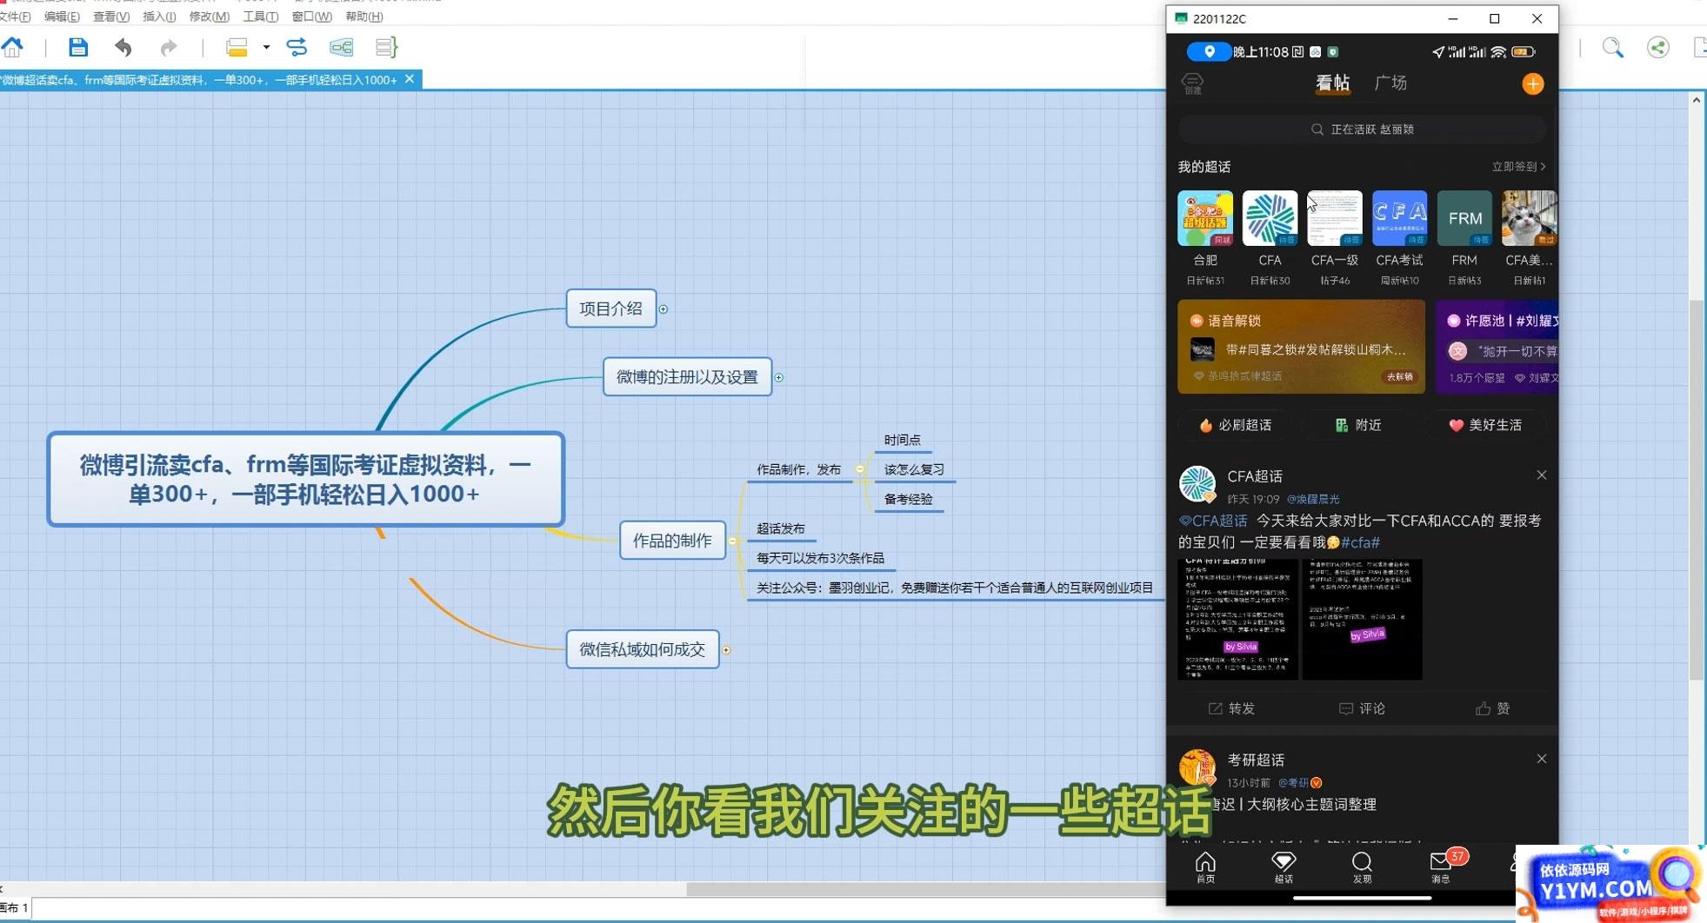Tap the 必刷超话 button

(1235, 425)
